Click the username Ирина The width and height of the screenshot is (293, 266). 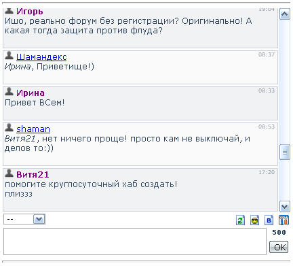coord(31,93)
